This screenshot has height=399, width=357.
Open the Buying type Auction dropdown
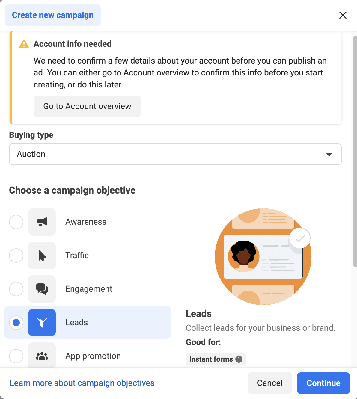click(x=175, y=154)
